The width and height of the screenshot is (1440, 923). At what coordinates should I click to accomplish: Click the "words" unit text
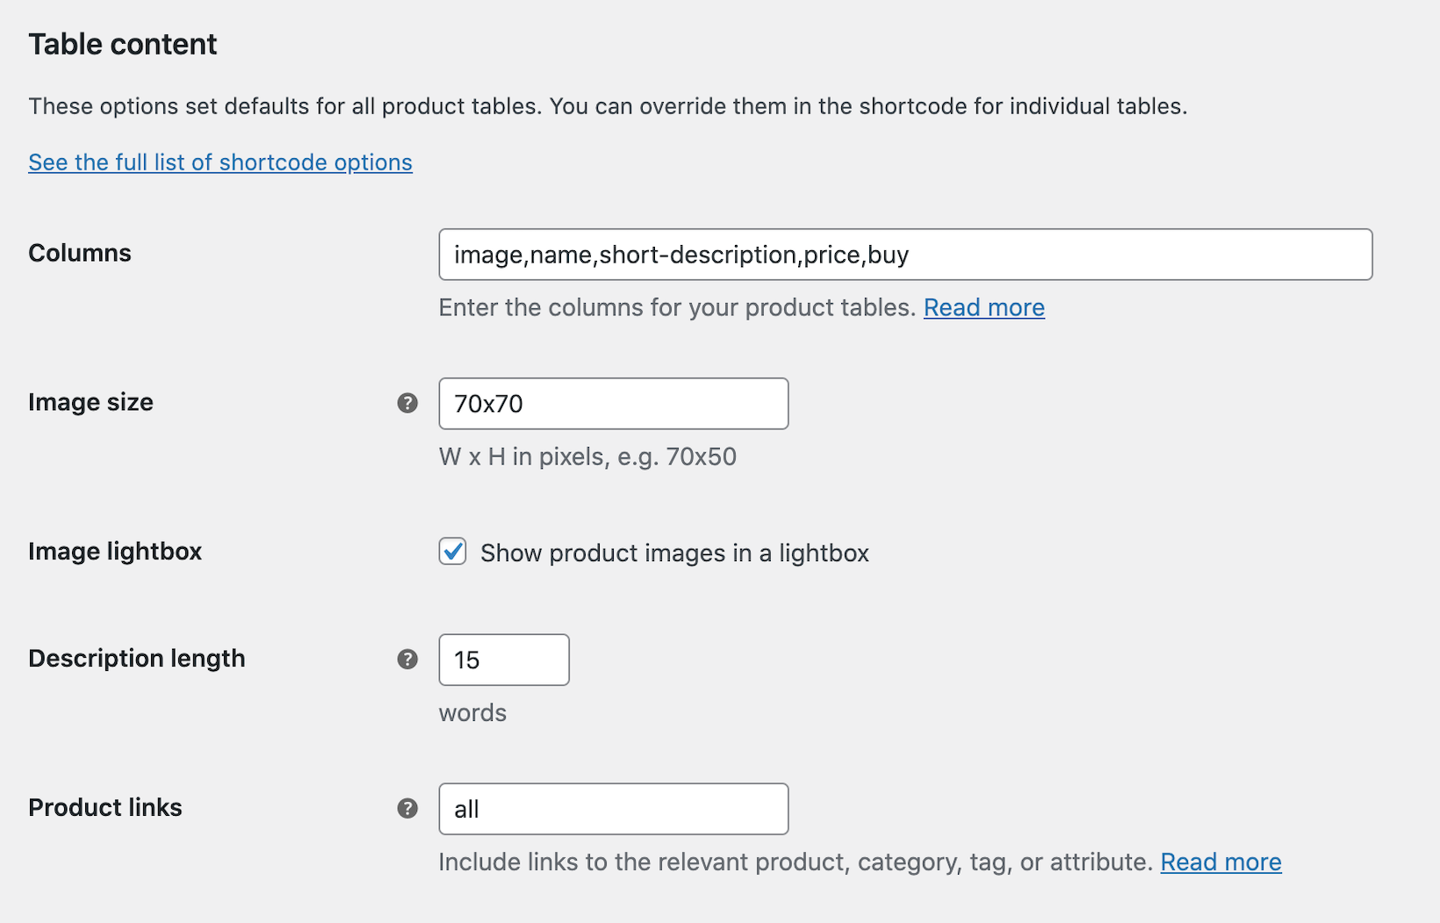click(x=472, y=713)
